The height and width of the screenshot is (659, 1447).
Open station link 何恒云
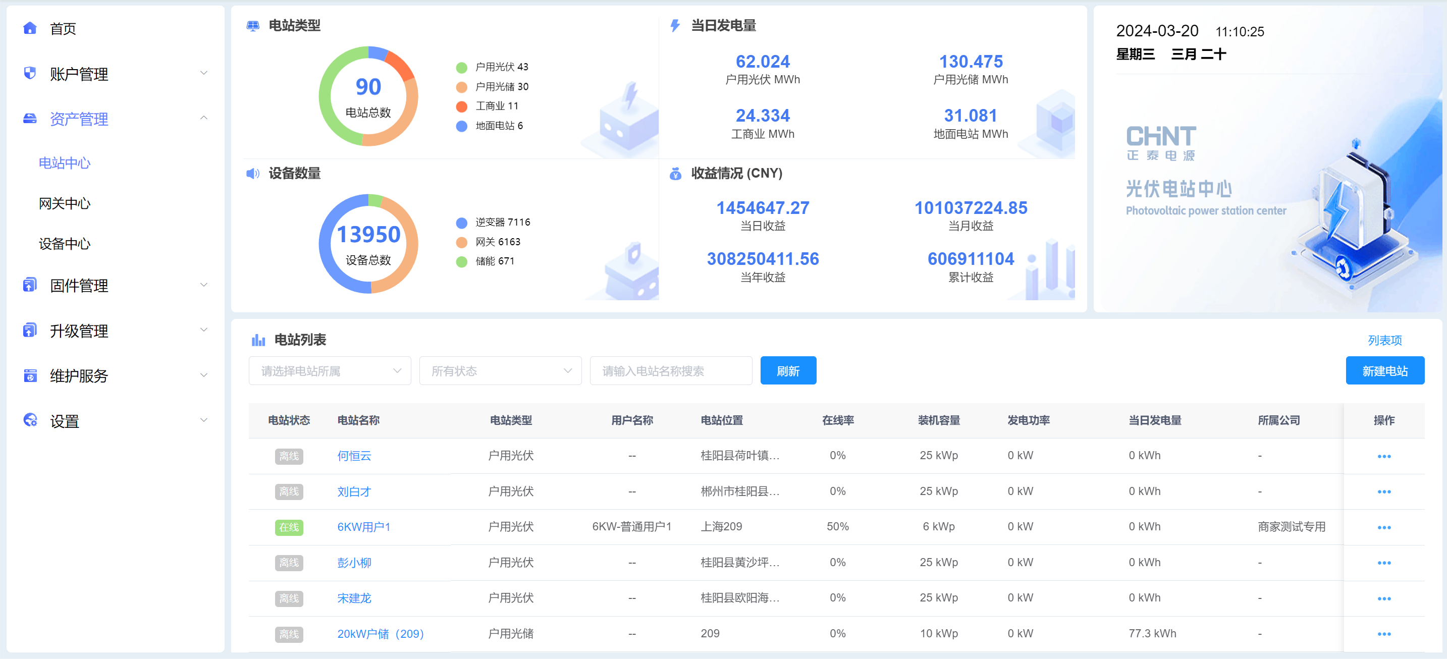[354, 456]
